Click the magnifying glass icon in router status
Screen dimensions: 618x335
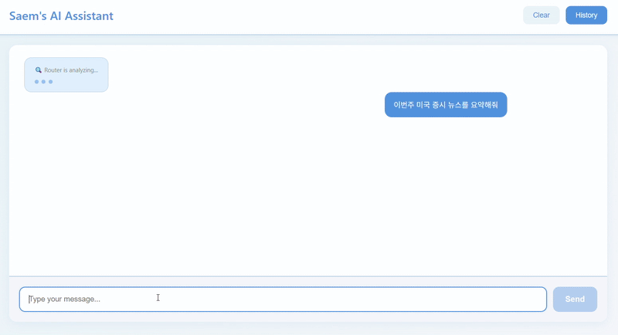38,70
